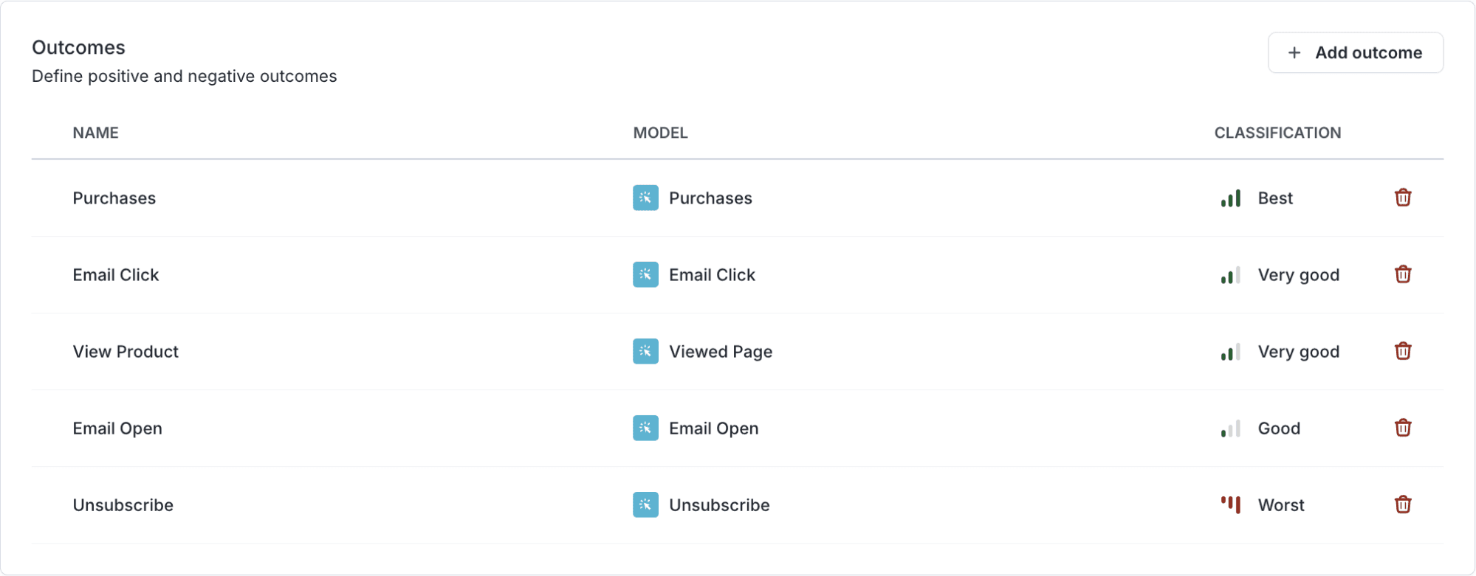
Task: Click the Add outcome button
Action: (1355, 52)
